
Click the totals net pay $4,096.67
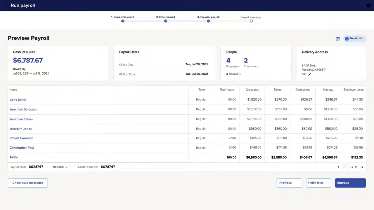pyautogui.click(x=330, y=157)
